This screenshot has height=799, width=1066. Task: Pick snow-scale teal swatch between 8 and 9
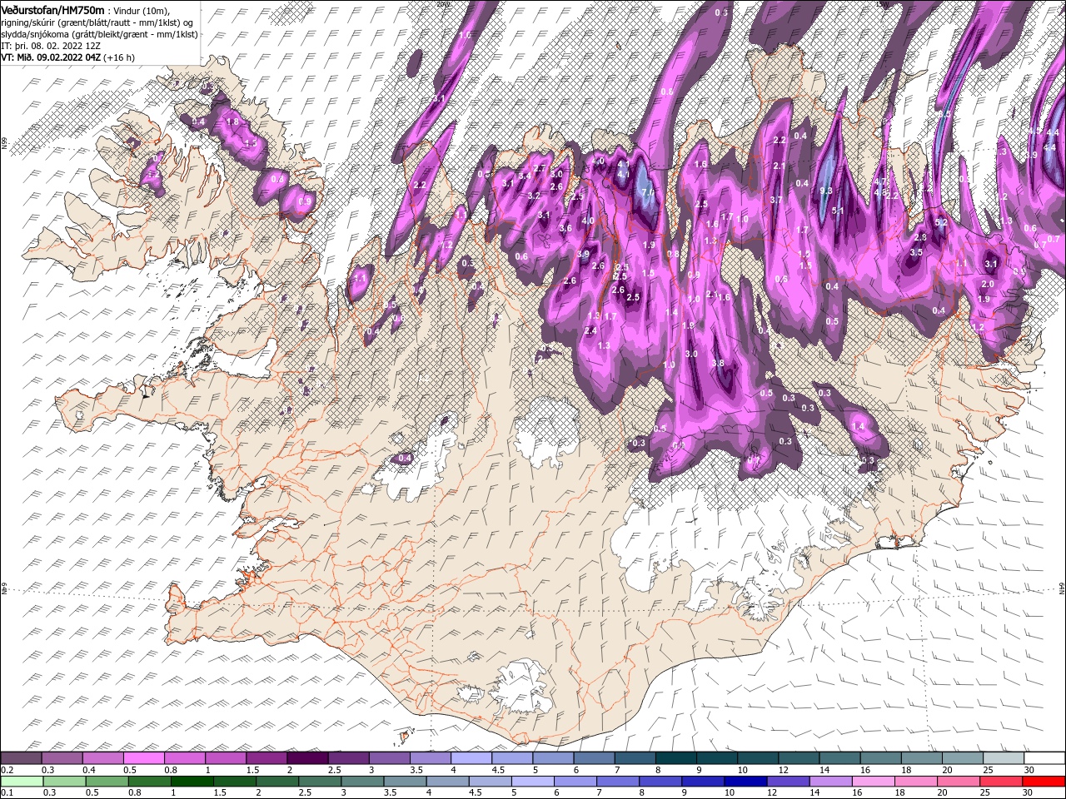(x=676, y=758)
